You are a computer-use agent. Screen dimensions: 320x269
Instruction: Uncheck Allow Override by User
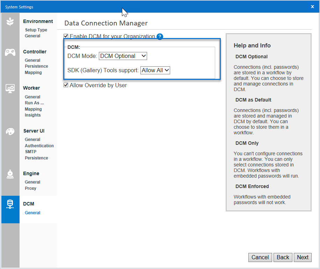66,85
